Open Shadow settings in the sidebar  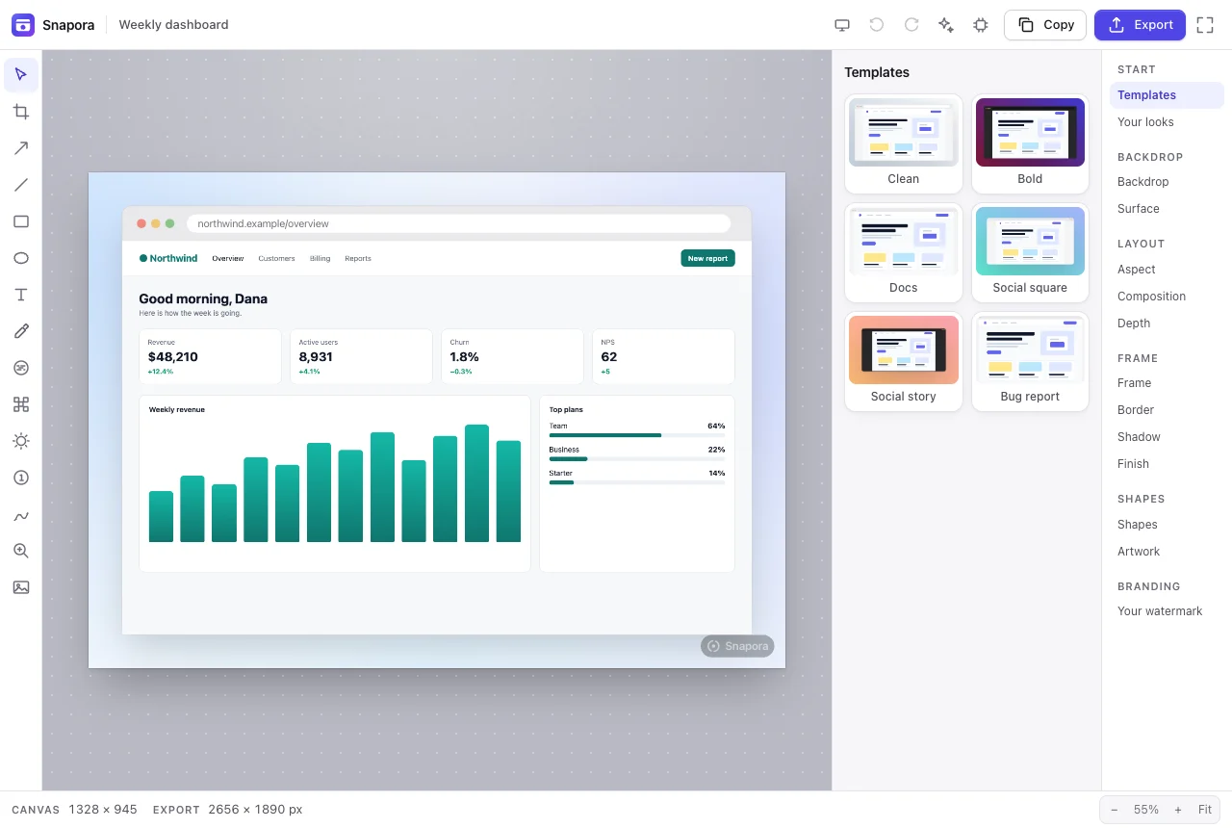(1167, 437)
